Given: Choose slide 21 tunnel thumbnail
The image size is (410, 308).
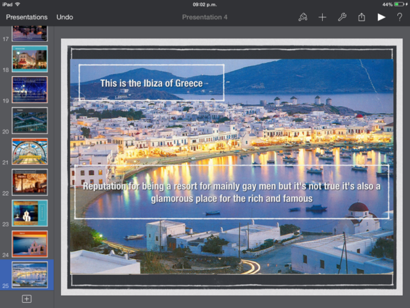Looking at the screenshot, I should (x=30, y=151).
